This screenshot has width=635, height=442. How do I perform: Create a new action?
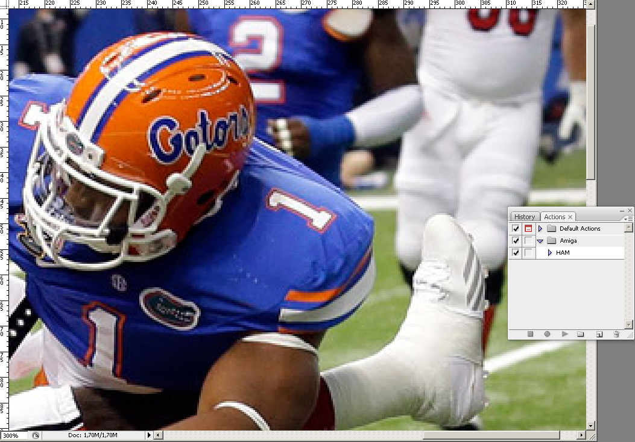point(599,334)
